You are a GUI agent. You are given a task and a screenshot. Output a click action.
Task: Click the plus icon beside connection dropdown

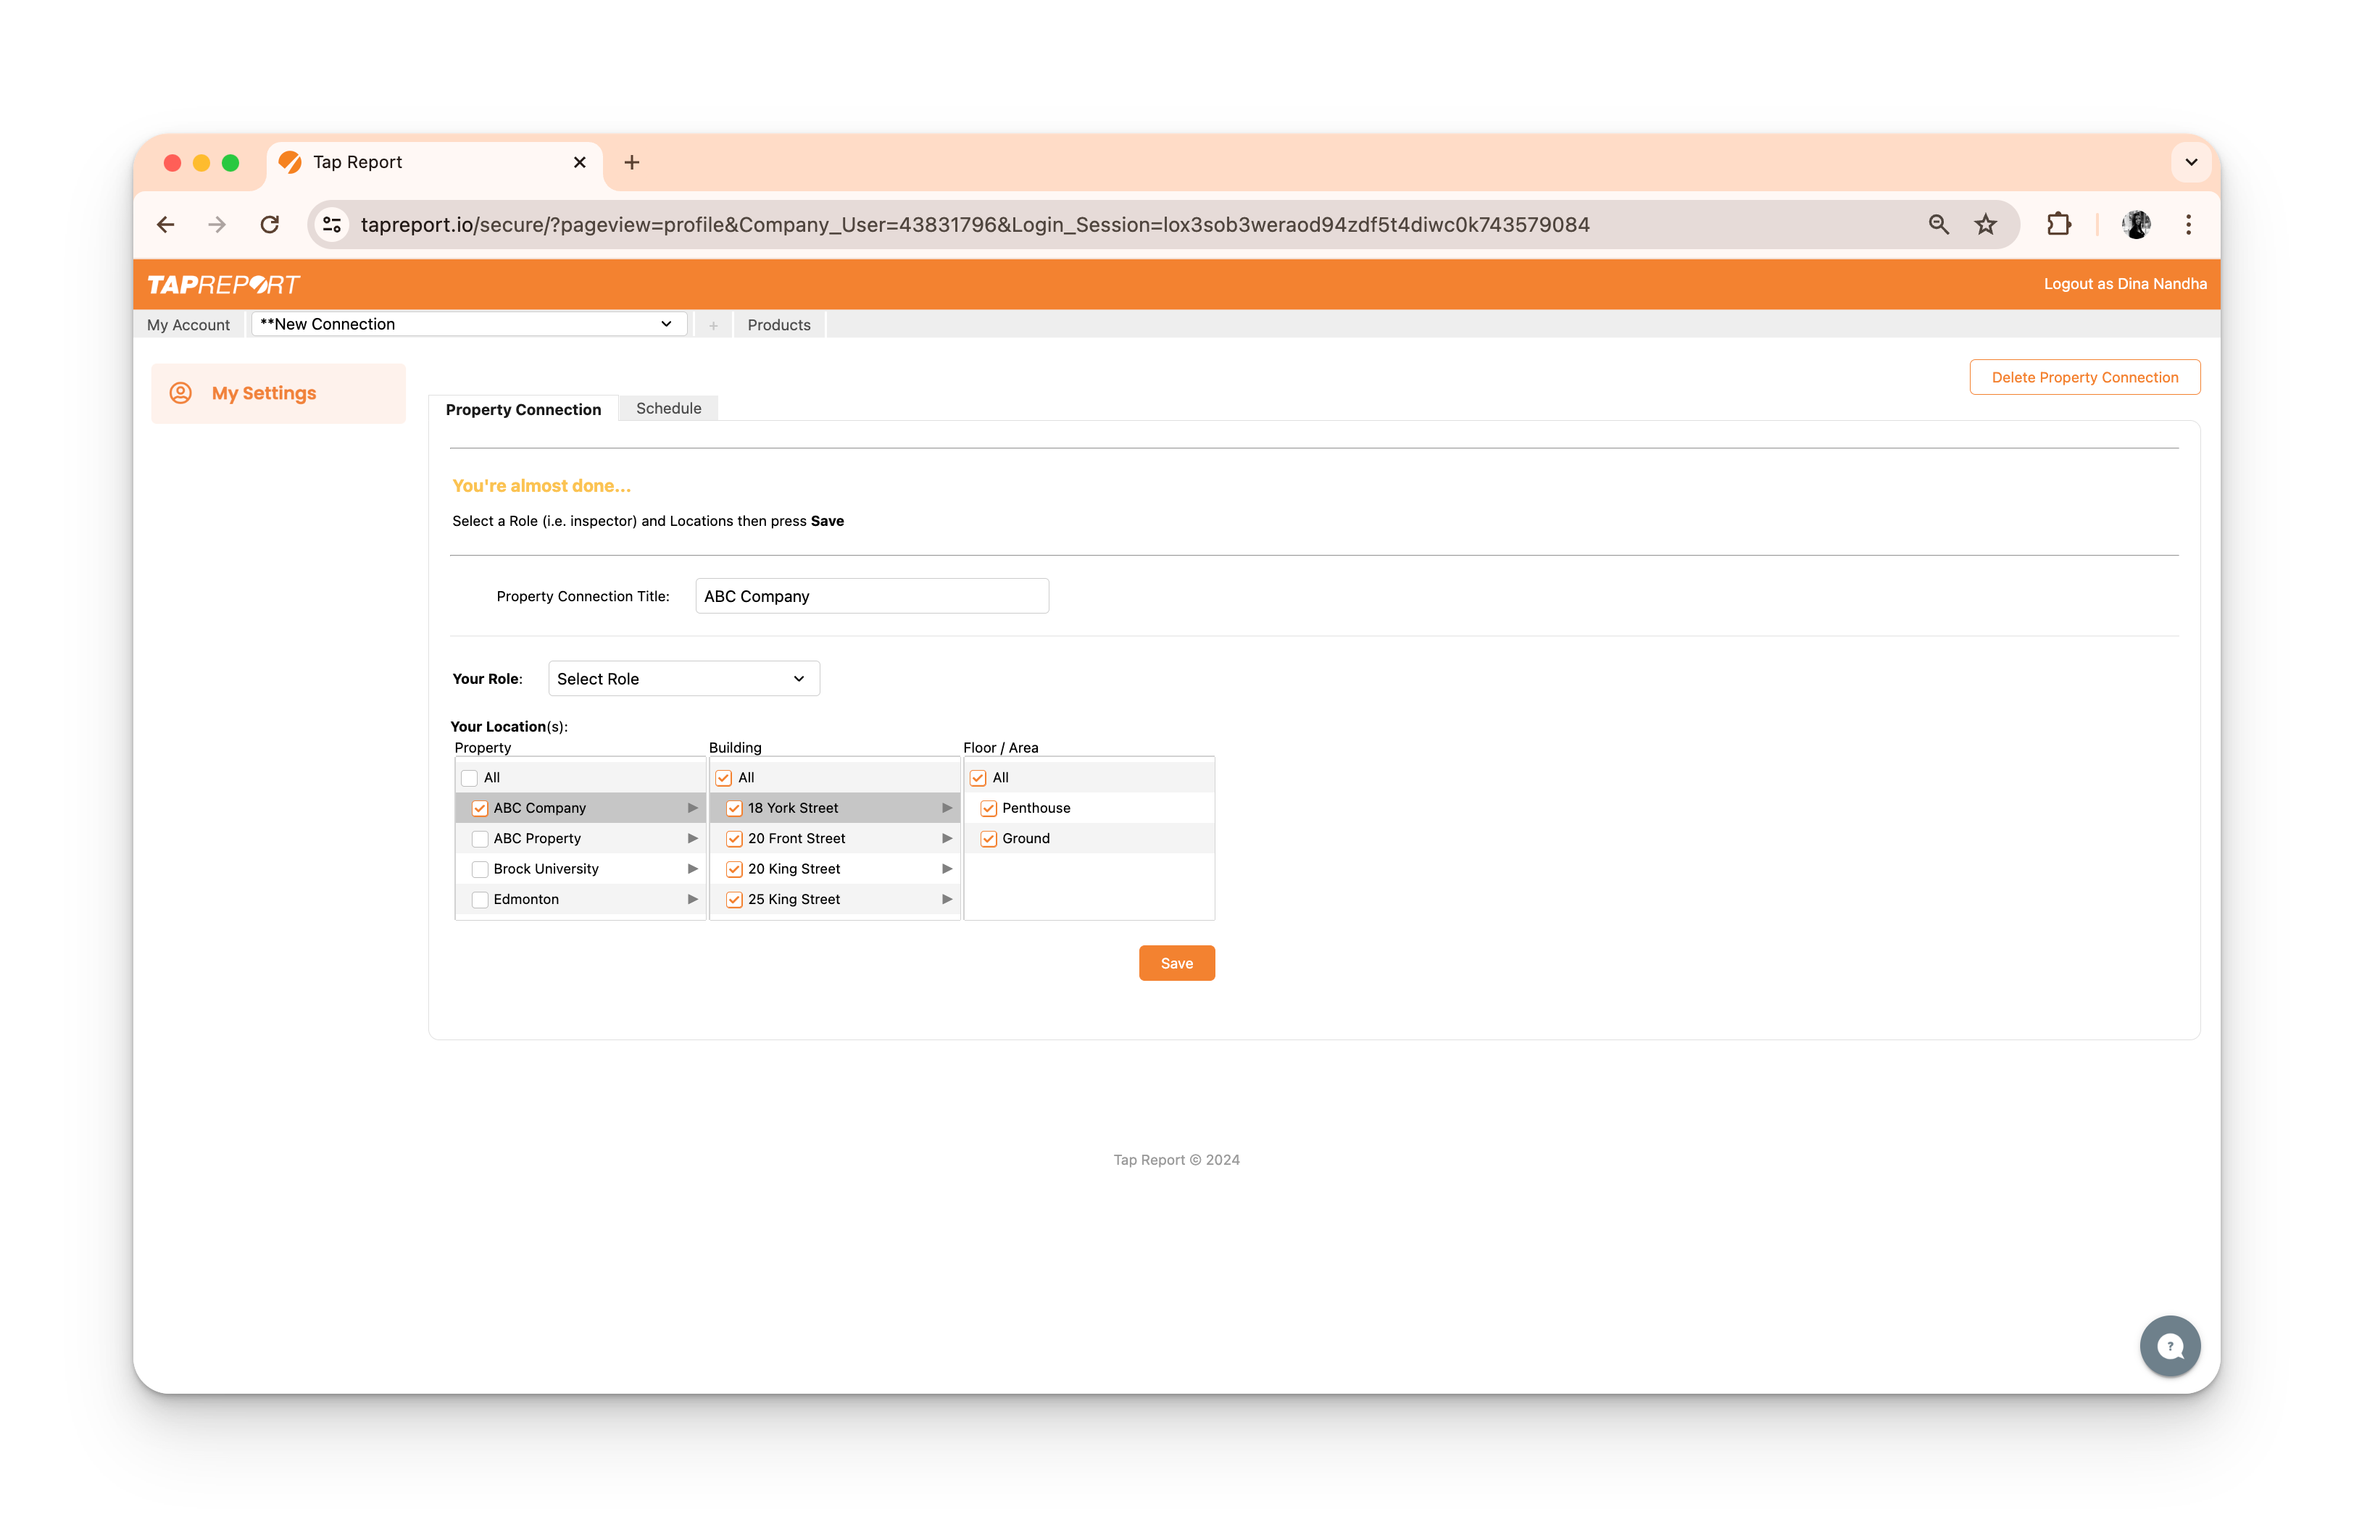coord(713,325)
